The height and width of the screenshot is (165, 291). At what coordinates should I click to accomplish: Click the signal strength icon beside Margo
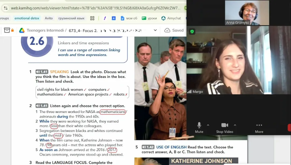(189, 91)
